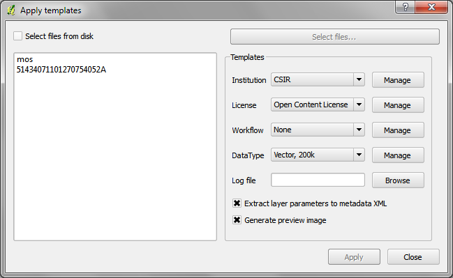The height and width of the screenshot is (278, 453).
Task: Select the mos layer in the list
Action: coord(25,59)
